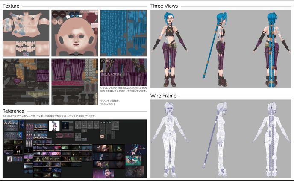The image size is (294, 181).
Task: Click the Three Views section heading
Action: (x=164, y=6)
